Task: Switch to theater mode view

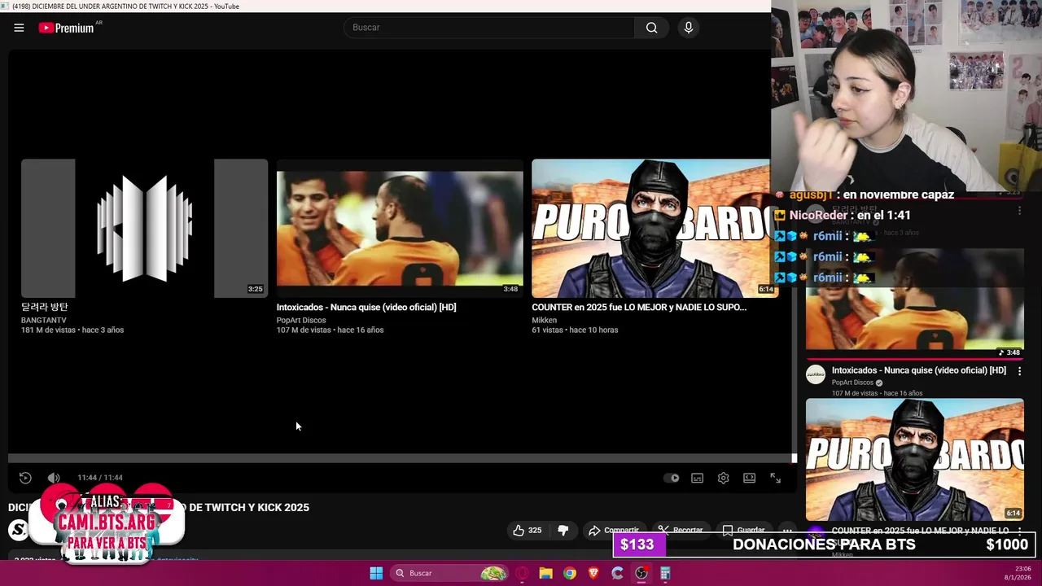Action: [749, 478]
